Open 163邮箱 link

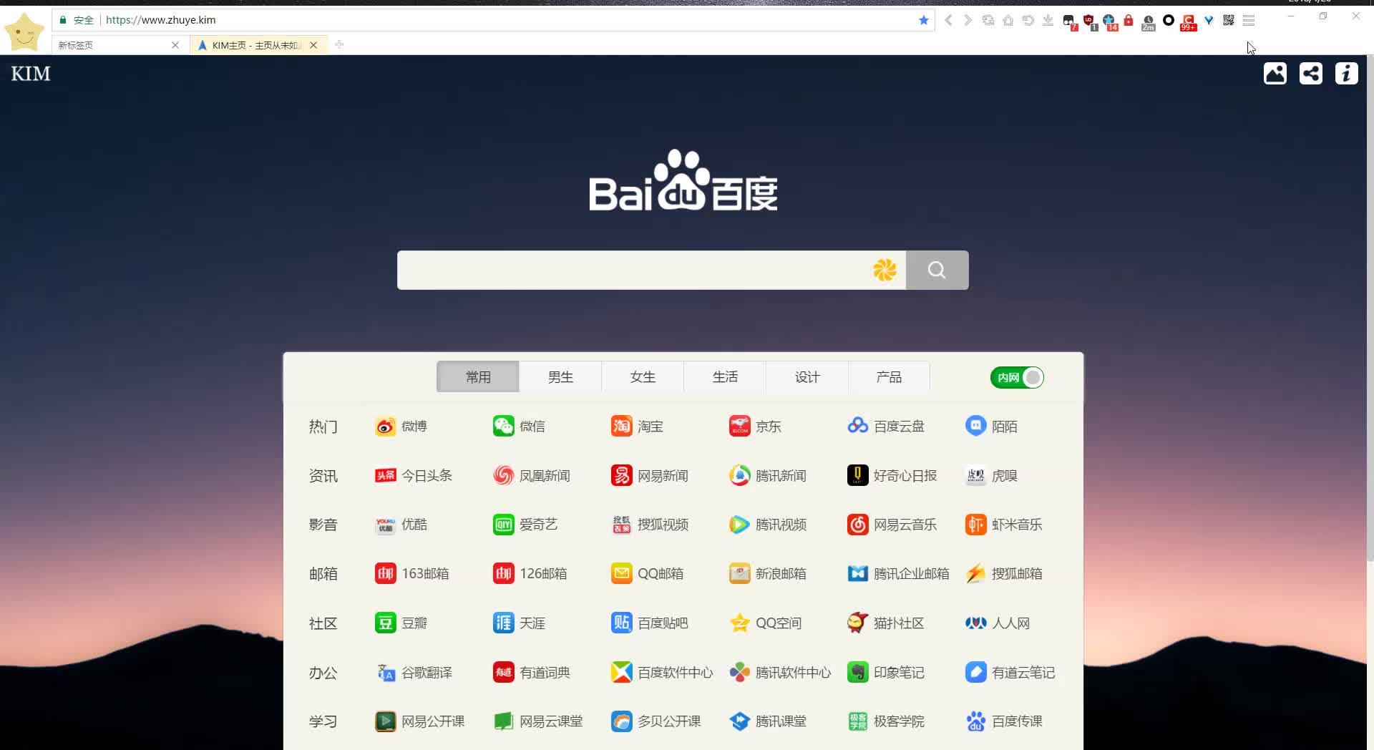[412, 574]
